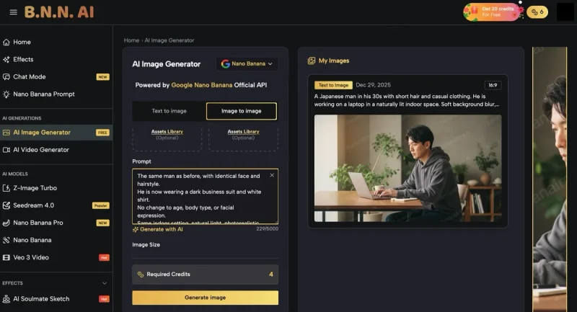This screenshot has width=577, height=312.
Task: Select the Image to image tab
Action: coord(242,111)
